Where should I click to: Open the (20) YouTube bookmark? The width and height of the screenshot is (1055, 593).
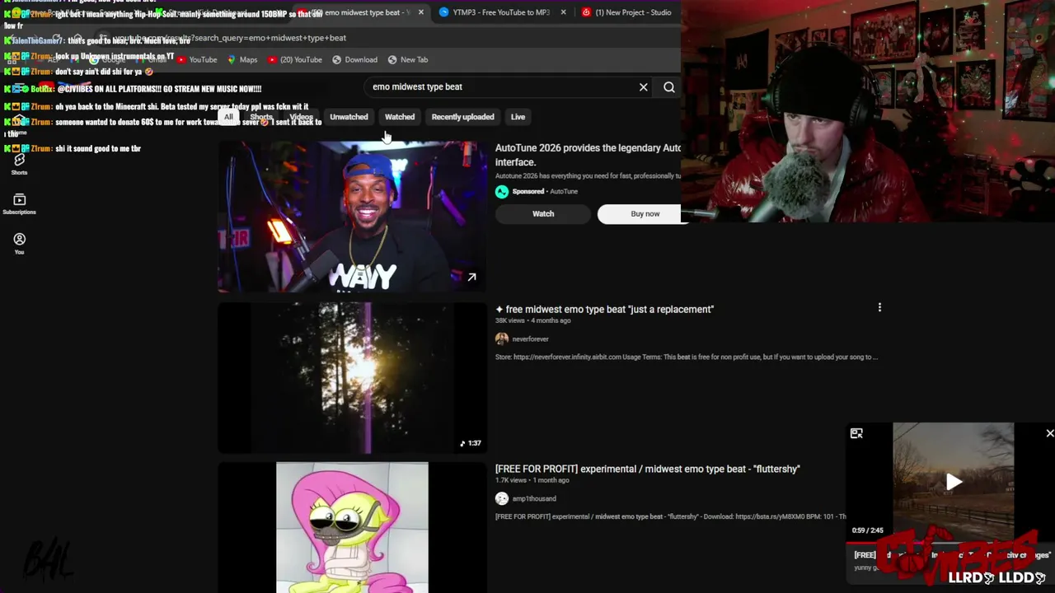294,59
